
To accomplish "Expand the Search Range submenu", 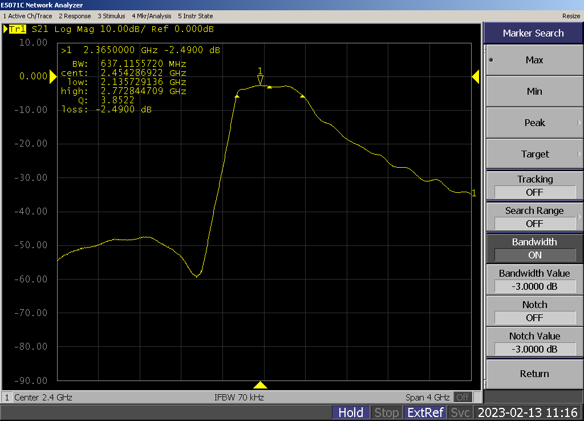I will point(534,217).
